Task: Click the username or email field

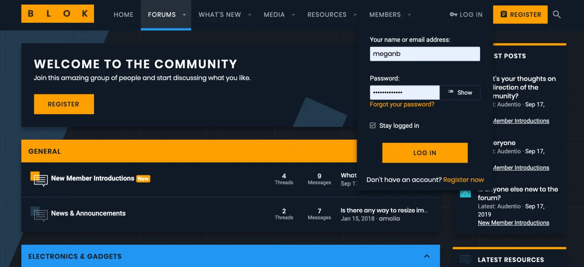Action: pyautogui.click(x=425, y=54)
